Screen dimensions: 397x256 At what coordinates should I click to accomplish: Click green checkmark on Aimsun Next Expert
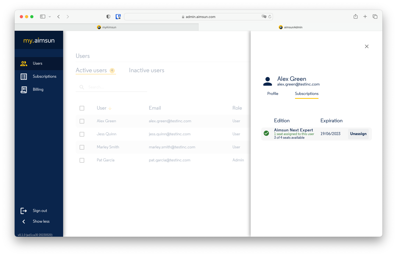pos(266,133)
